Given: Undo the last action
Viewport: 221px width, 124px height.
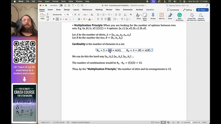Looking at the screenshot, I should [x=73, y=6].
